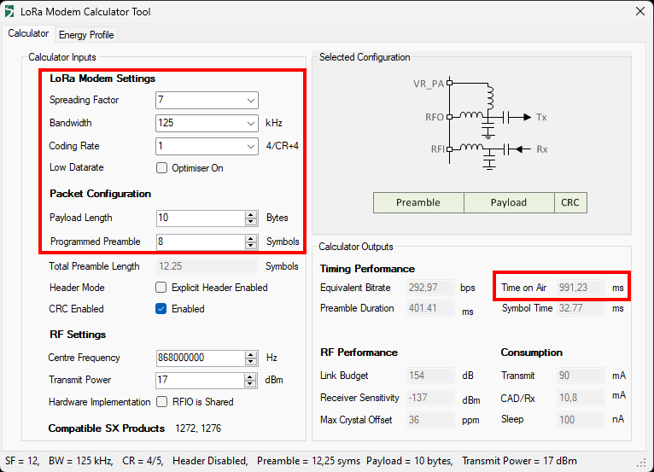
Task: Increase Payload Length with up arrow
Action: pyautogui.click(x=251, y=214)
